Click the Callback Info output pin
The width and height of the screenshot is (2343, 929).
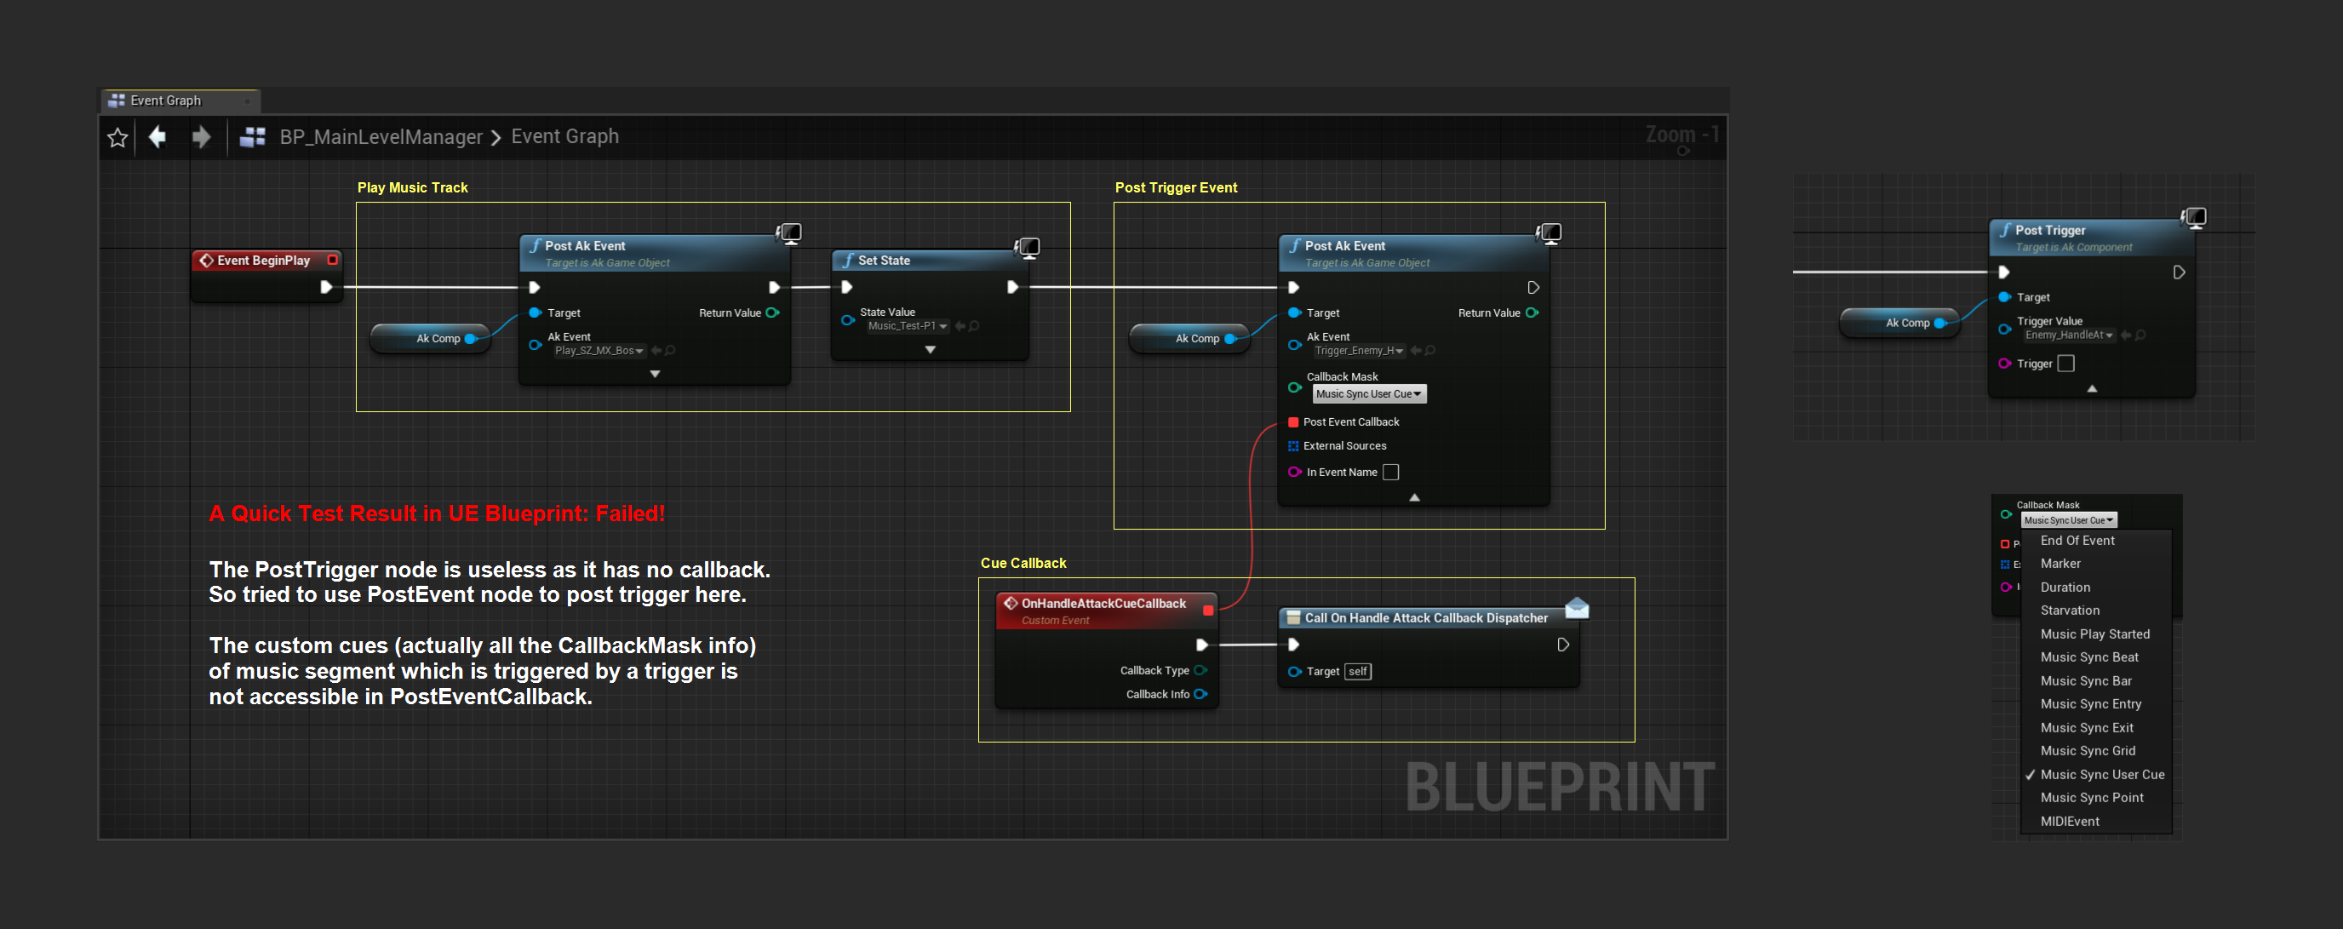1200,694
